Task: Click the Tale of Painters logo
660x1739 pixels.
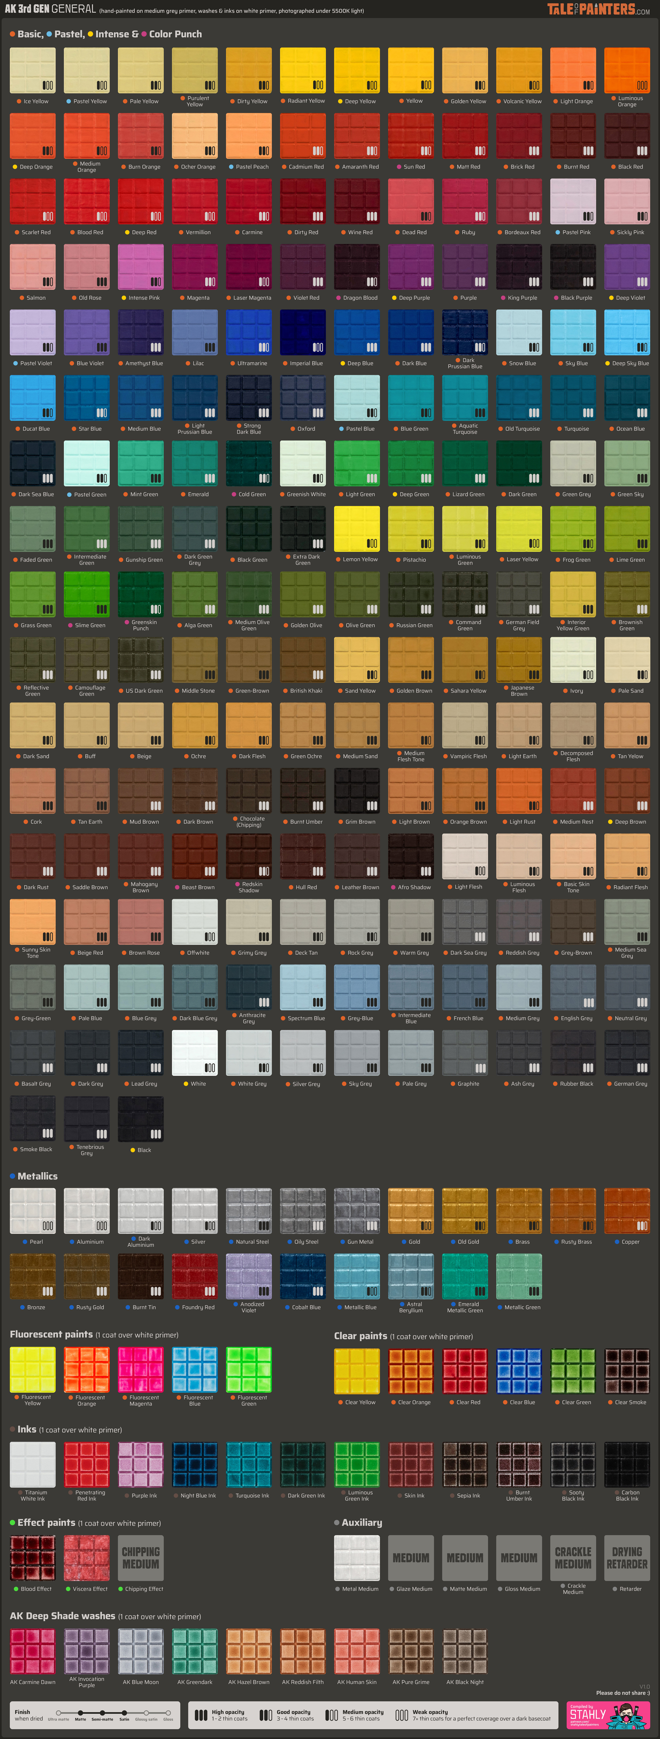Action: coord(598,9)
